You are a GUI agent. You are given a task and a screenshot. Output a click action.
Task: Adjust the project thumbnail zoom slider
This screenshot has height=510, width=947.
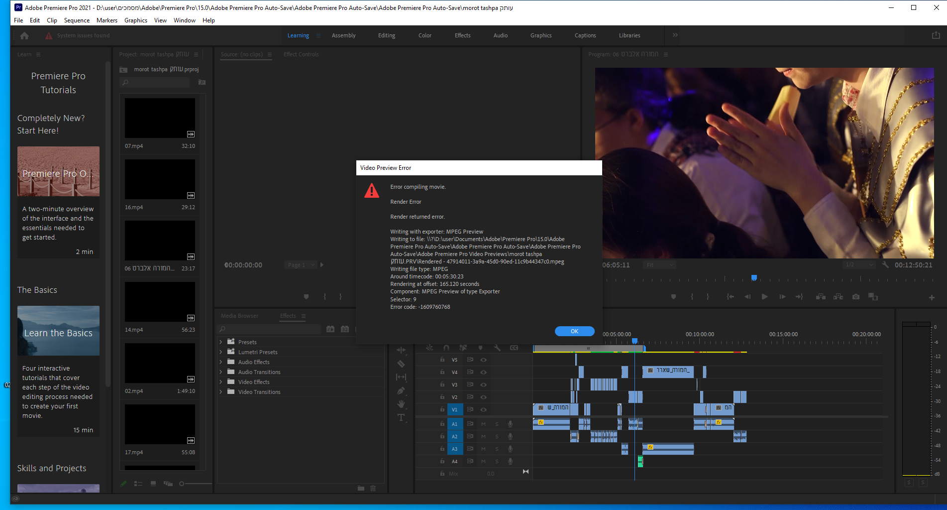point(182,484)
